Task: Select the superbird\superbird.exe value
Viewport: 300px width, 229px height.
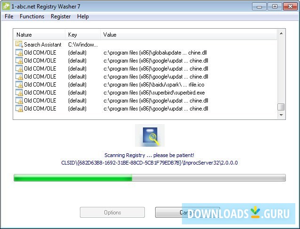Action: [x=154, y=93]
